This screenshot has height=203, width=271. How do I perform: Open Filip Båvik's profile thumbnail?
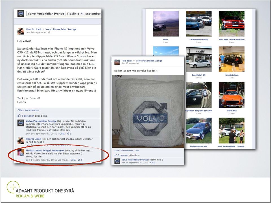(117, 62)
